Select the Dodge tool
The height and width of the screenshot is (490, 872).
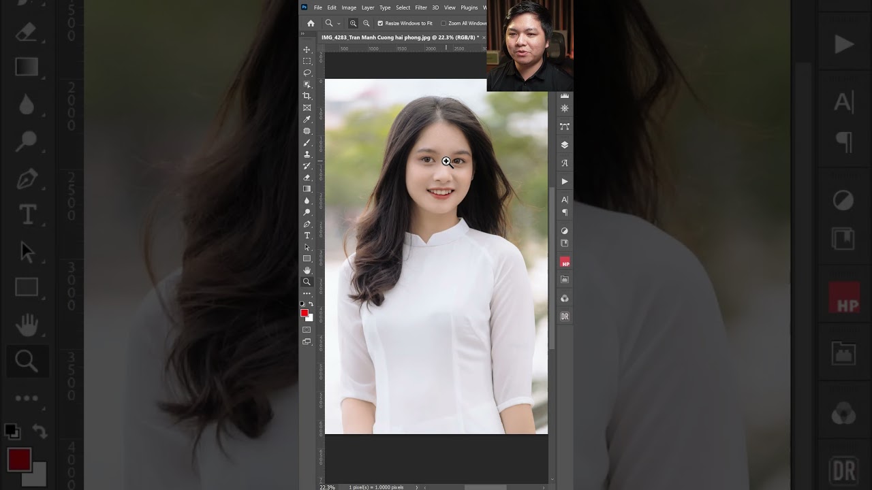(307, 212)
